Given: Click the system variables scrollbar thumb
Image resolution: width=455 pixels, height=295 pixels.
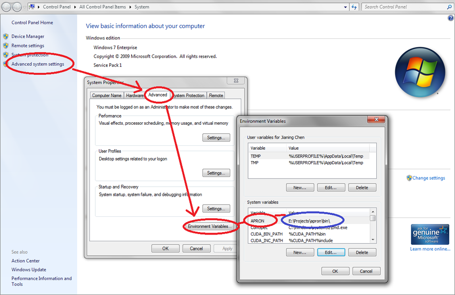Looking at the screenshot, I should coord(373,218).
